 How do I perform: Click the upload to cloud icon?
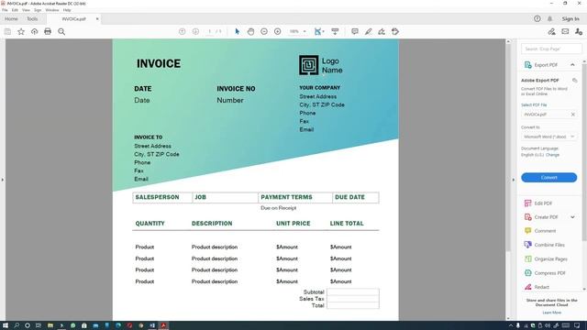click(35, 32)
